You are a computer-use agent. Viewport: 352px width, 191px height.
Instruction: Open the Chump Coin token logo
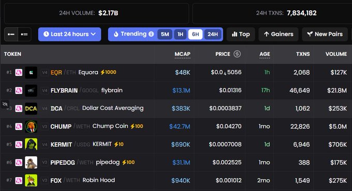click(31, 126)
